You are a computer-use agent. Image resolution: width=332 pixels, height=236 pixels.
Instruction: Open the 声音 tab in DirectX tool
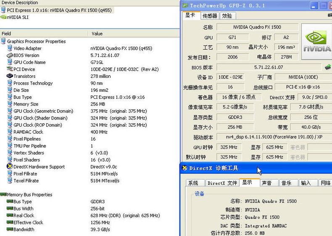[x=266, y=183]
